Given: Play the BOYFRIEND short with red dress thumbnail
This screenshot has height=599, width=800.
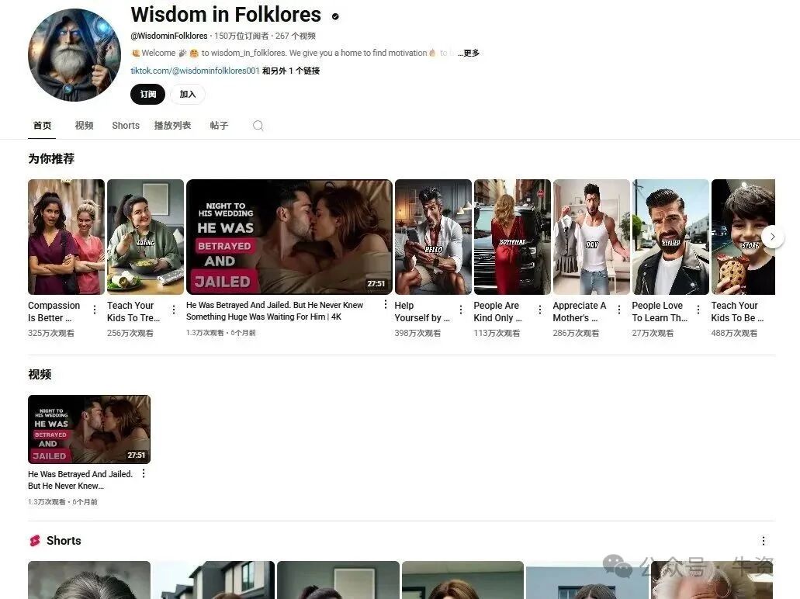Looking at the screenshot, I should pos(512,237).
